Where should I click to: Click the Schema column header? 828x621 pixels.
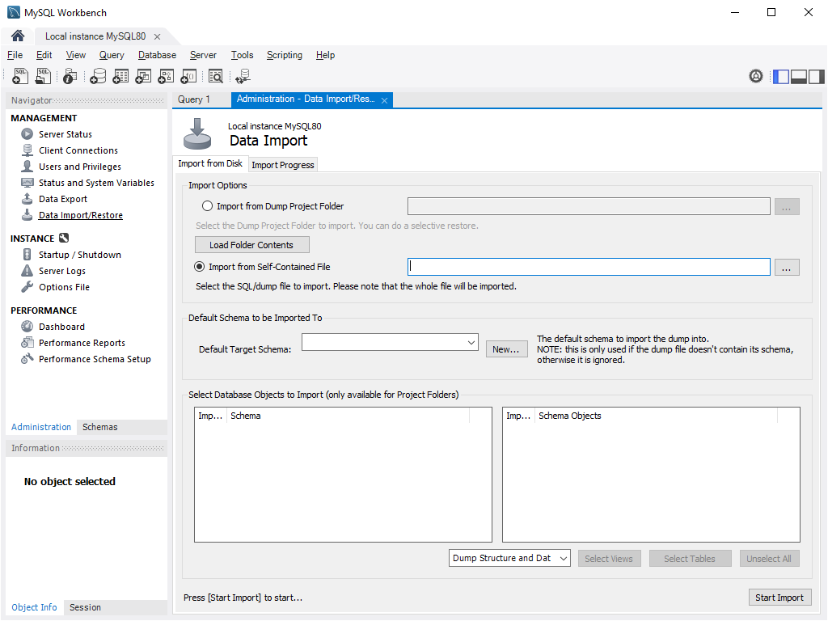348,416
